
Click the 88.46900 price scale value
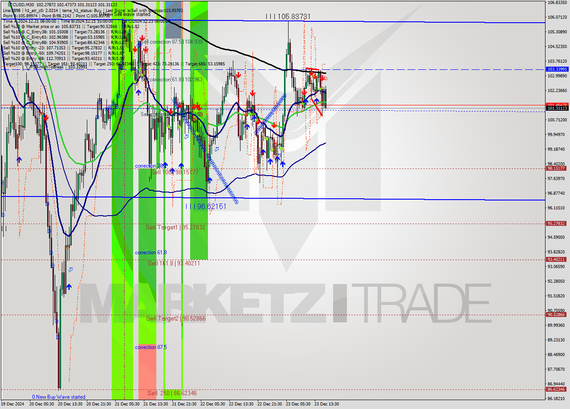pyautogui.click(x=557, y=355)
